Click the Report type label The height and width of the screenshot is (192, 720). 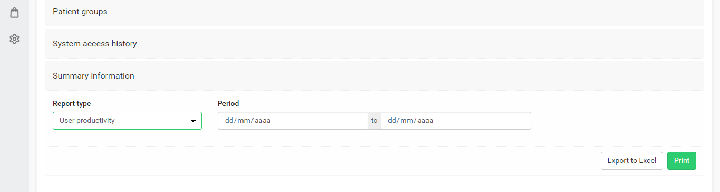tap(72, 104)
